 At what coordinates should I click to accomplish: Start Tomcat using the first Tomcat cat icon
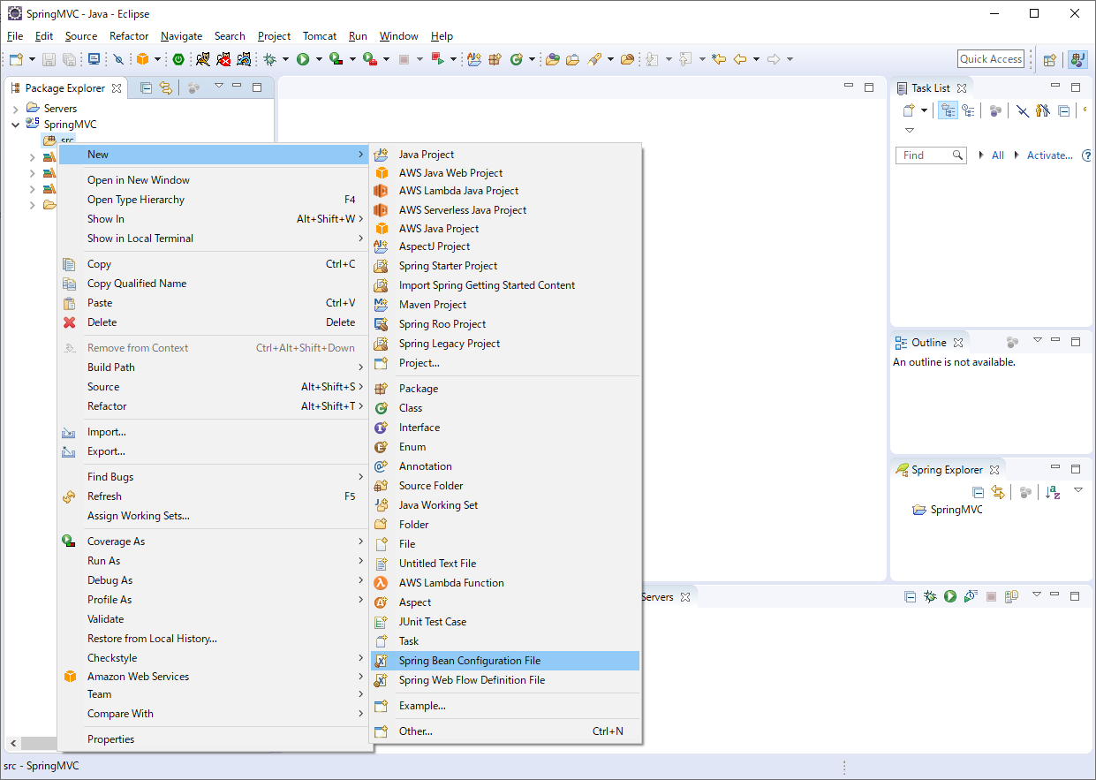coord(203,59)
